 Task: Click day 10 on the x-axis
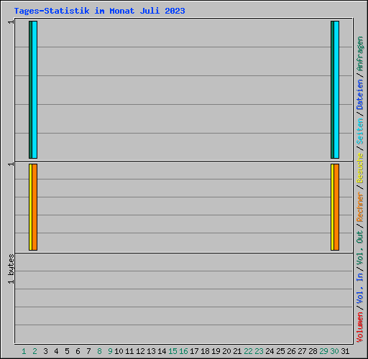click(x=119, y=351)
